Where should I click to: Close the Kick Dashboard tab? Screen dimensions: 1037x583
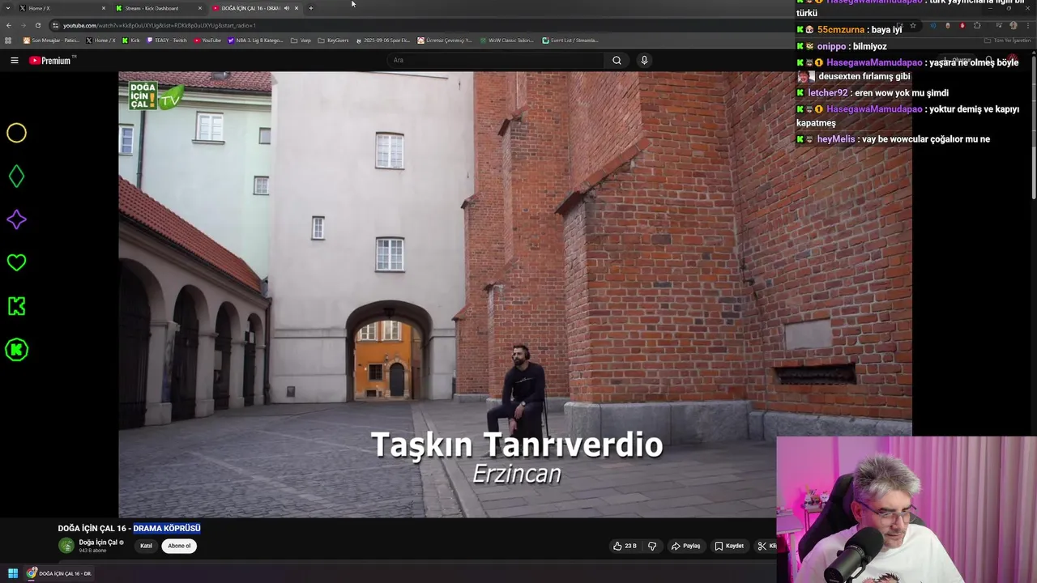(200, 8)
